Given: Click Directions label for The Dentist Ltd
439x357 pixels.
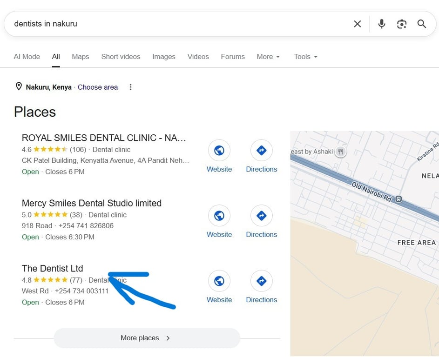Looking at the screenshot, I should [x=262, y=300].
